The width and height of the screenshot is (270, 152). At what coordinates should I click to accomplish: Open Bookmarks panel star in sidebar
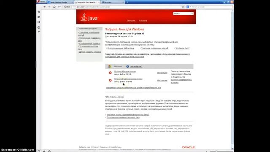(x=39, y=12)
